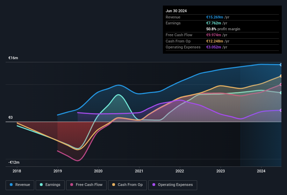Viewport: 287px width, 195px height.
Task: Click the Revenue row label in tooltip
Action: [173, 17]
